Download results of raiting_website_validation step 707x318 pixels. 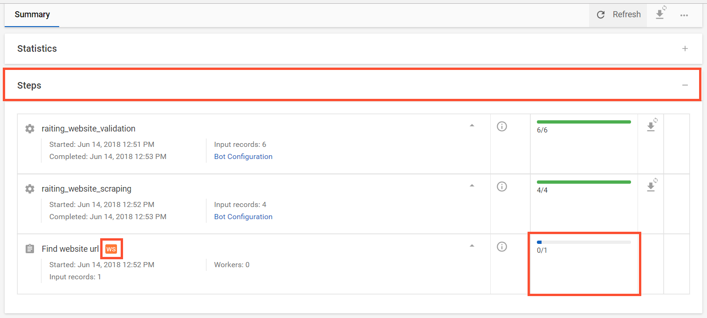tap(652, 125)
